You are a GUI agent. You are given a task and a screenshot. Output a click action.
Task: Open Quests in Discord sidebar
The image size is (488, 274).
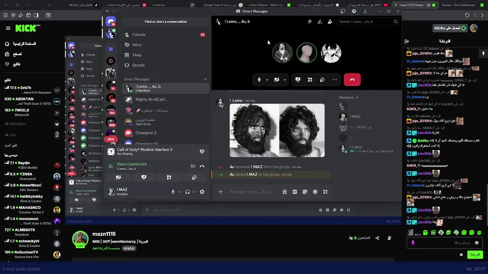165,65
